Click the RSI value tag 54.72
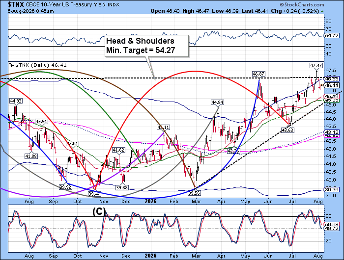 point(332,35)
